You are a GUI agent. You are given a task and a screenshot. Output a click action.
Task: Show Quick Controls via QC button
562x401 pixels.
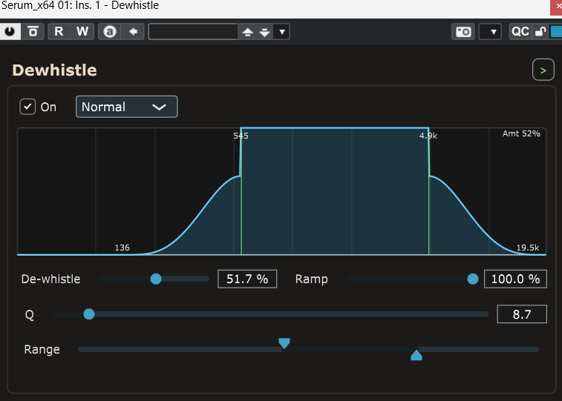[x=520, y=31]
